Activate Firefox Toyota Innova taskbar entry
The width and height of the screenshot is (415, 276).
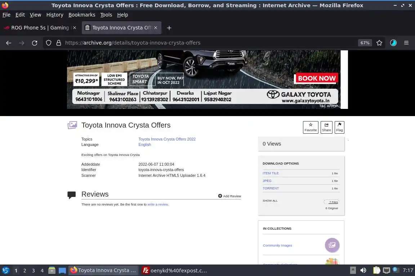point(103,271)
